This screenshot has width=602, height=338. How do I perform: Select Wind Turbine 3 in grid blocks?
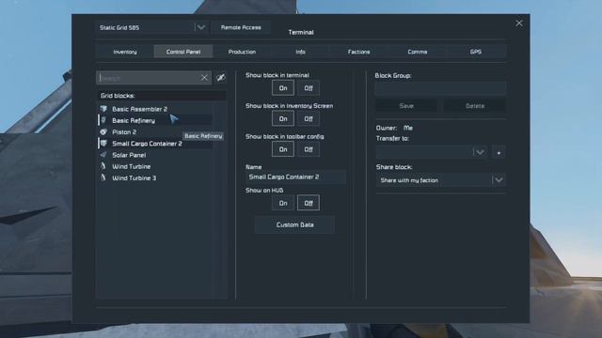pos(155,178)
